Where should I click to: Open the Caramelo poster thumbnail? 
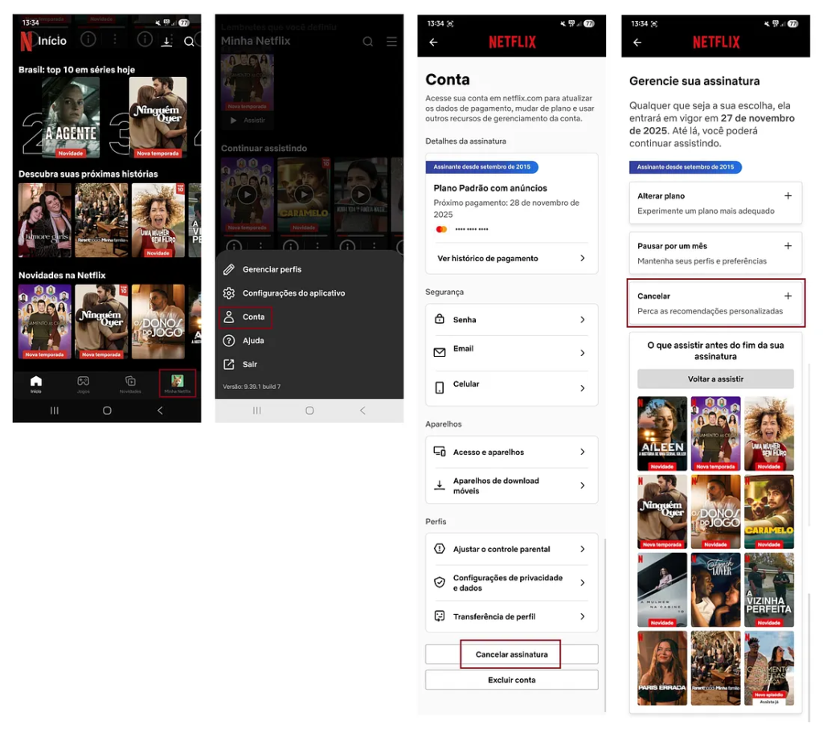pyautogui.click(x=768, y=511)
